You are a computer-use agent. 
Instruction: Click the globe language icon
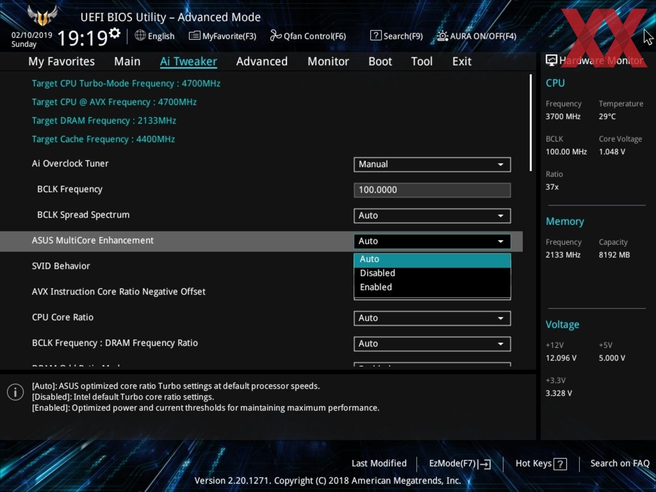coord(140,35)
